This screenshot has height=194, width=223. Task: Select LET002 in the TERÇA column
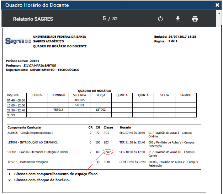(x=101, y=110)
